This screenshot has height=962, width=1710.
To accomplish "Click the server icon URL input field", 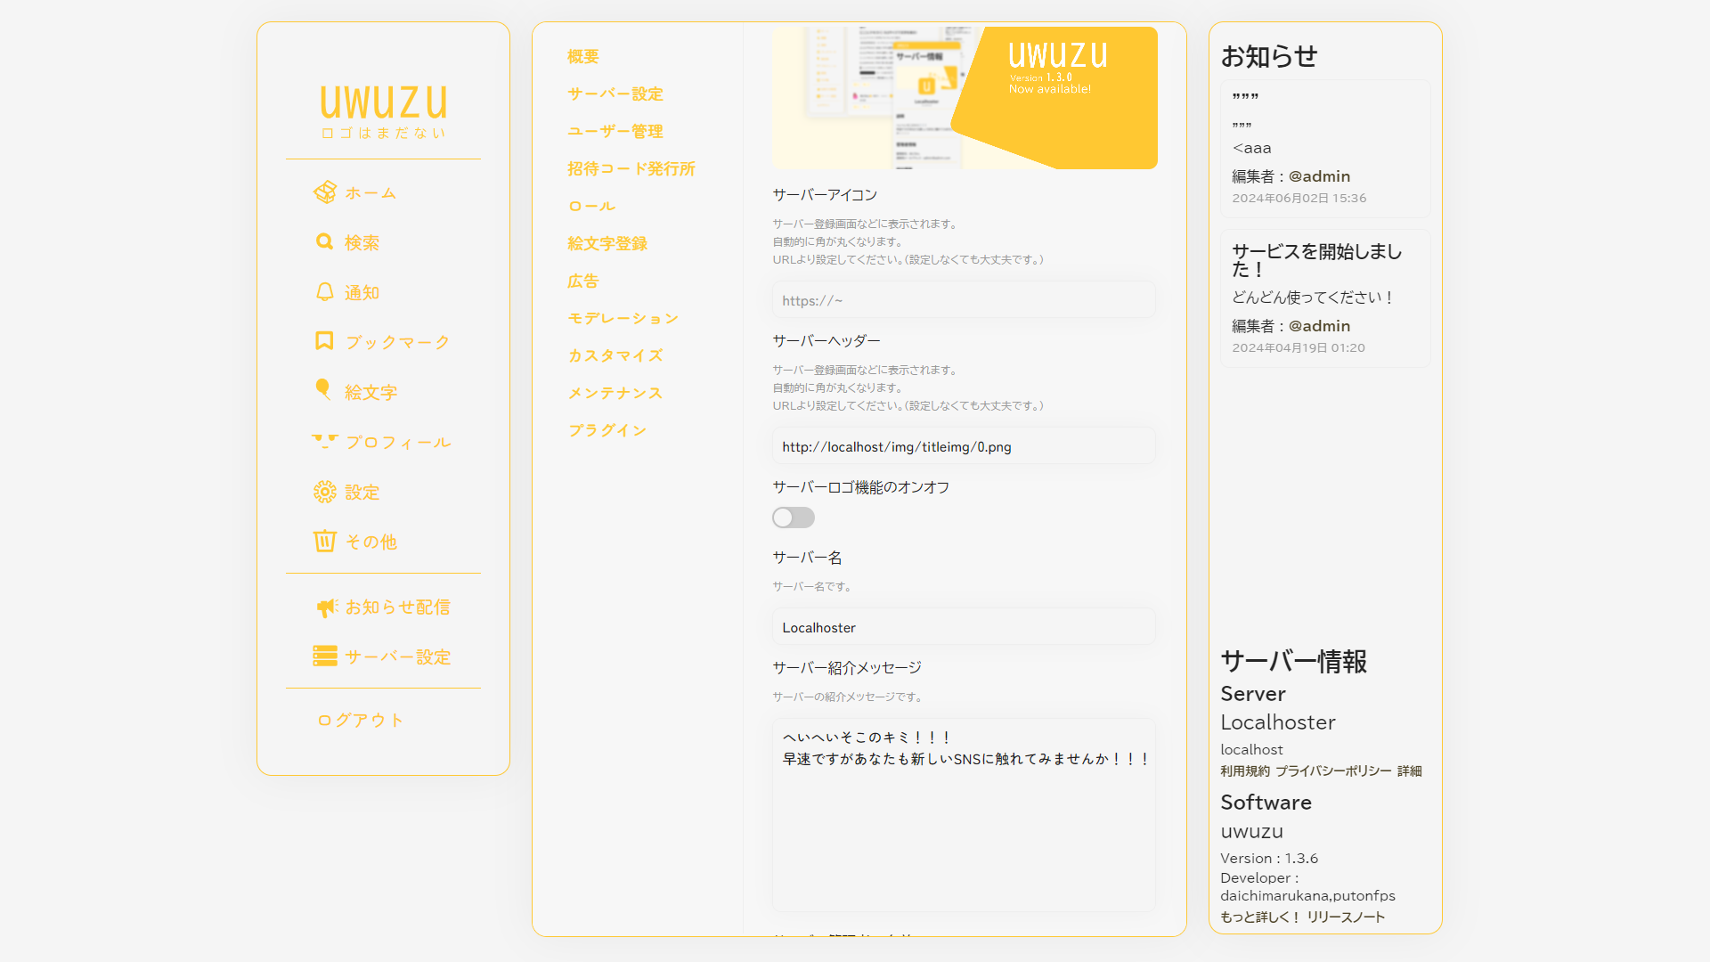I will pos(964,301).
